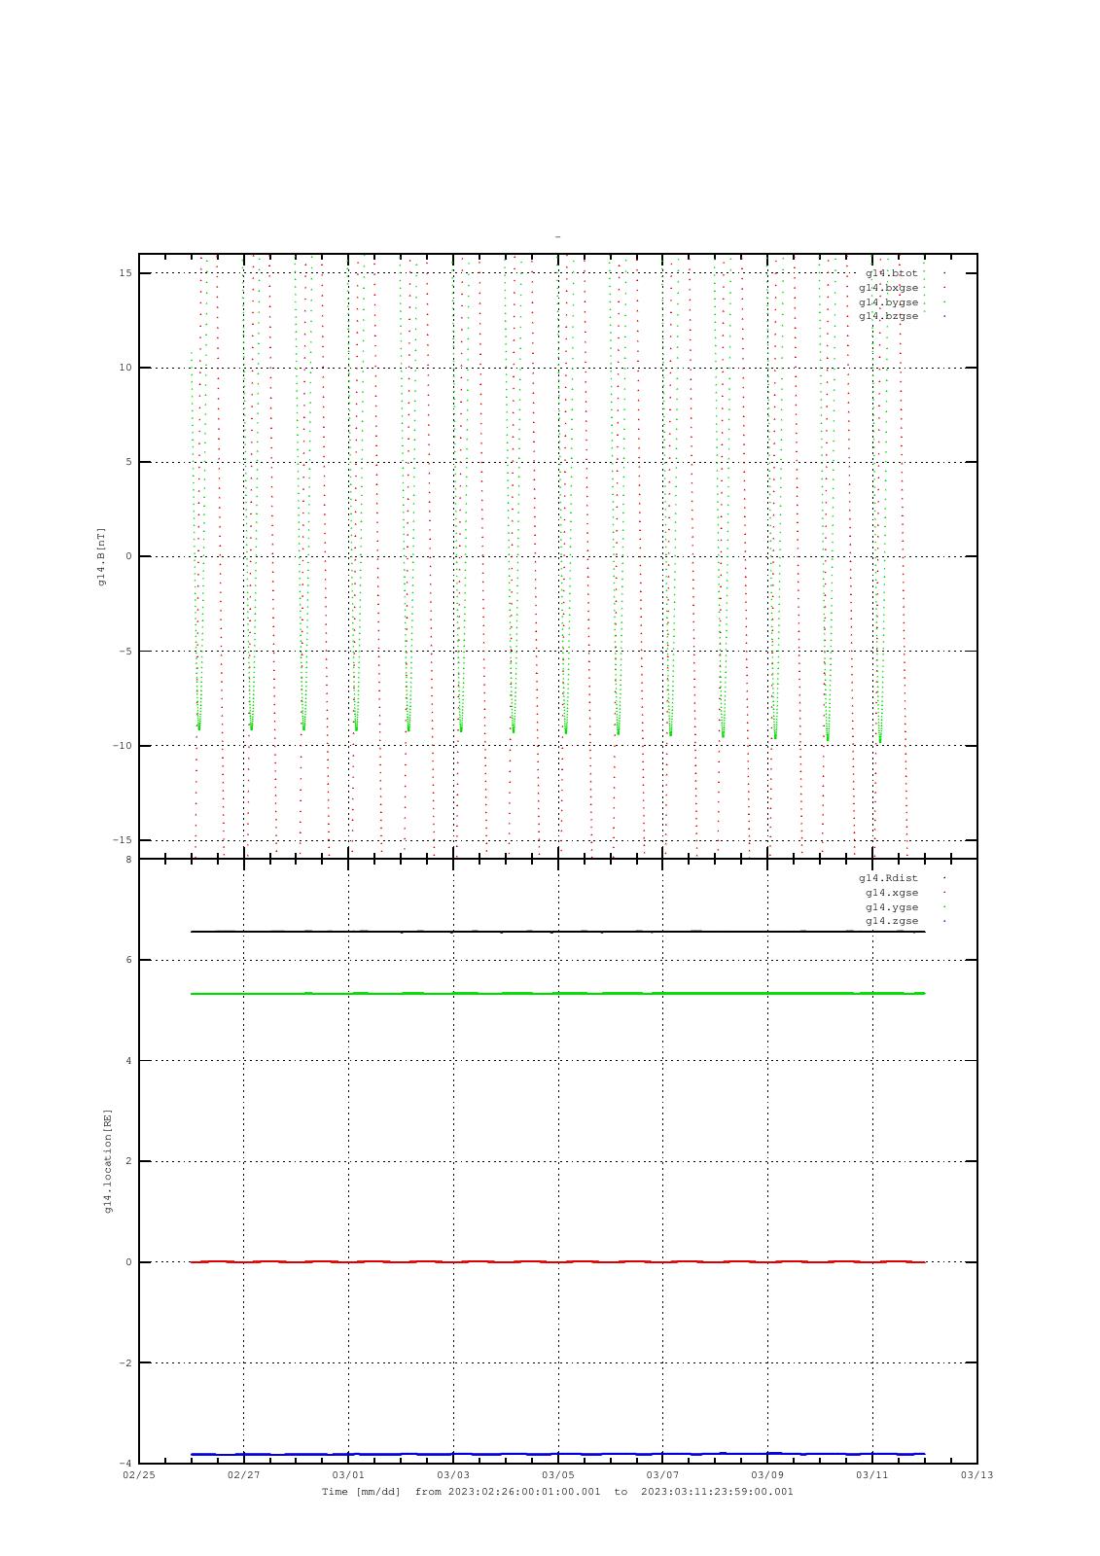The height and width of the screenshot is (1556, 1100).
Task: Select the 5 tick on the B axis
Action: 128,462
